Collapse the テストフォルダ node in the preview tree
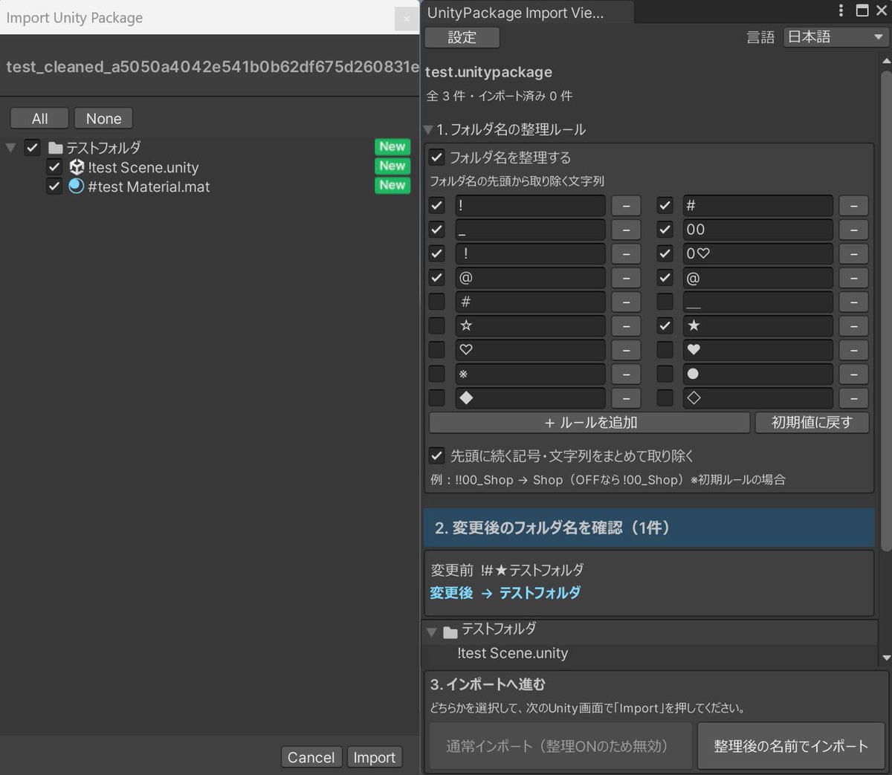 coord(432,632)
